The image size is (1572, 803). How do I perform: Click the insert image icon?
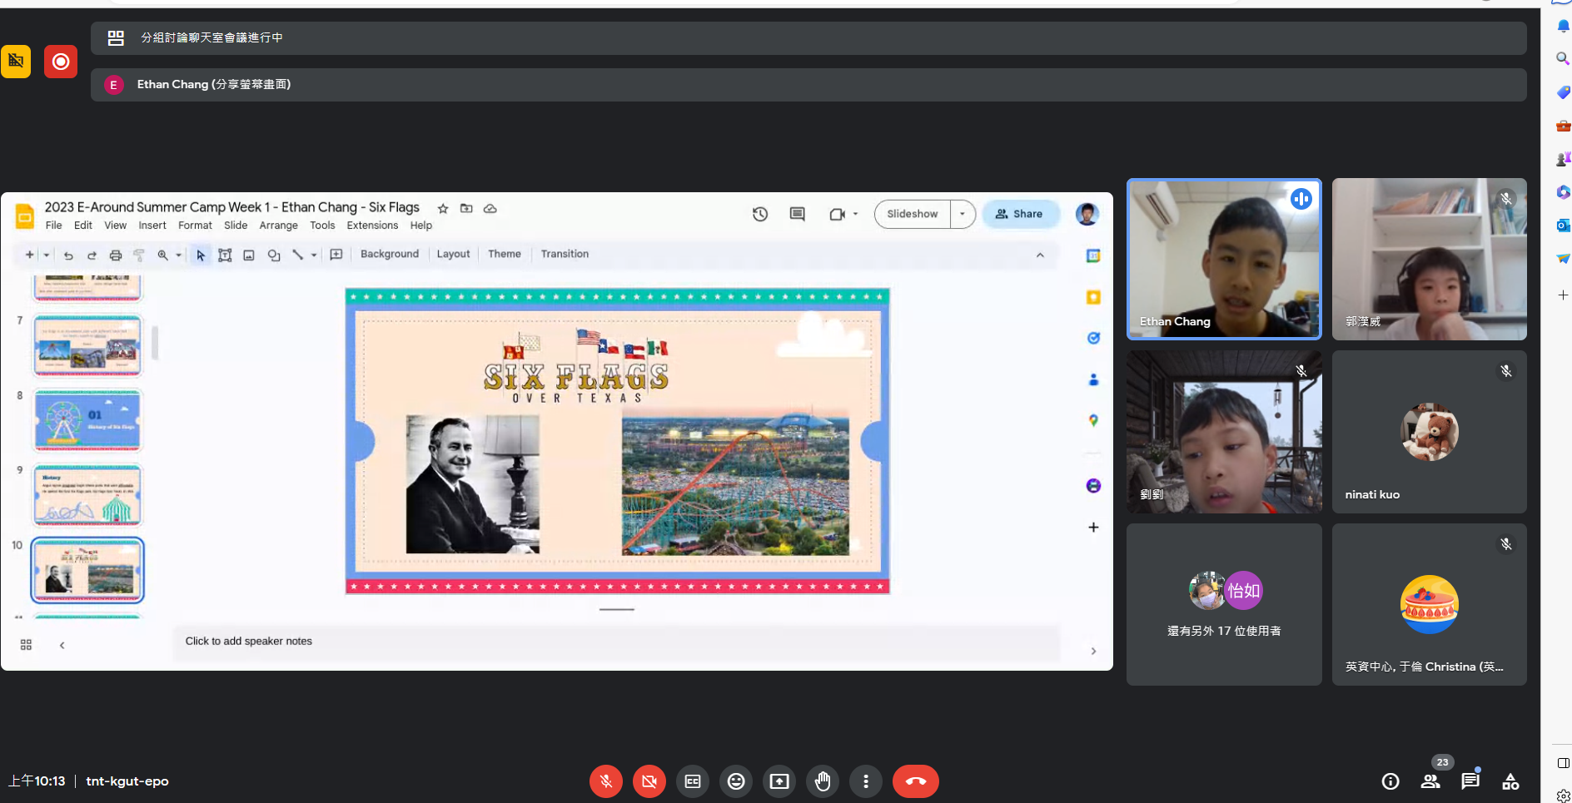[x=249, y=255]
